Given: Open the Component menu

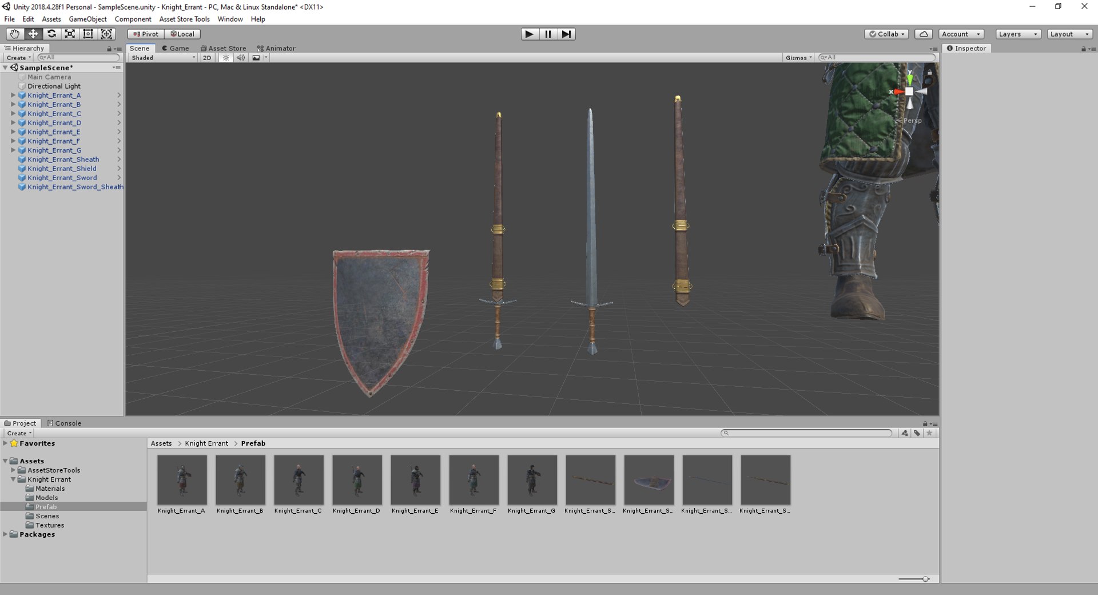Looking at the screenshot, I should [x=133, y=19].
